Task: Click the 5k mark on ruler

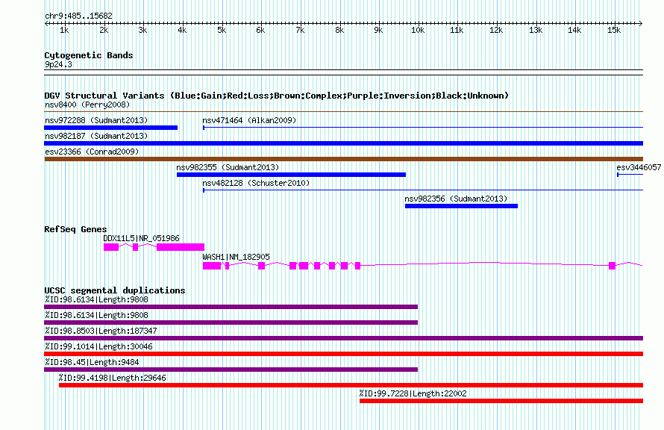Action: [222, 30]
